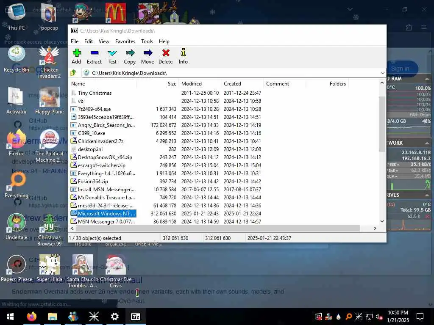Select MSN Messenger 7.0.077 file

point(106,221)
